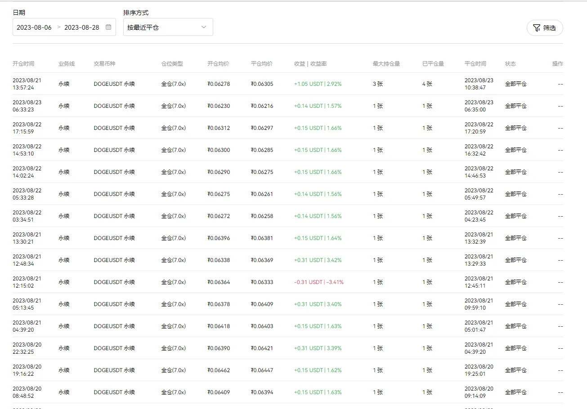Viewport: 587px width, 409px height.
Task: Click the 状态 column header
Action: pyautogui.click(x=511, y=64)
